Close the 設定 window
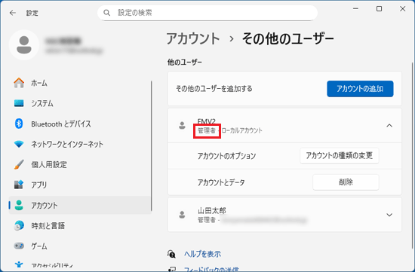415x272 pixels. 403,9
